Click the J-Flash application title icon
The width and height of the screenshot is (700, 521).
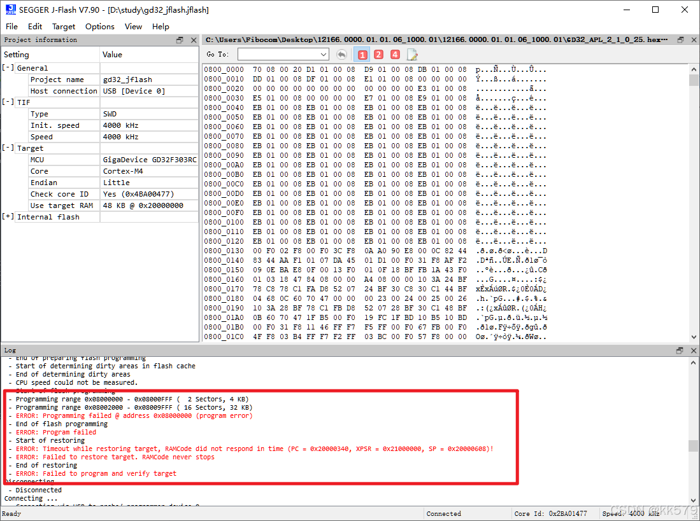[x=10, y=10]
